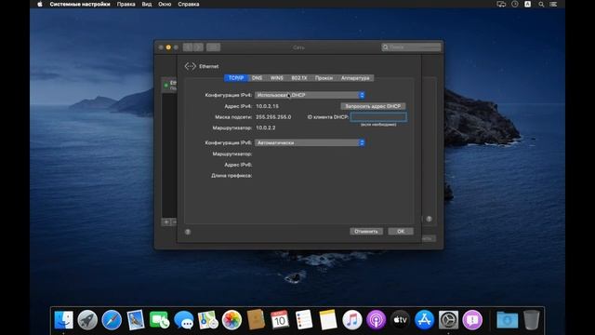
Task: Open Правка menu
Action: [x=126, y=4]
